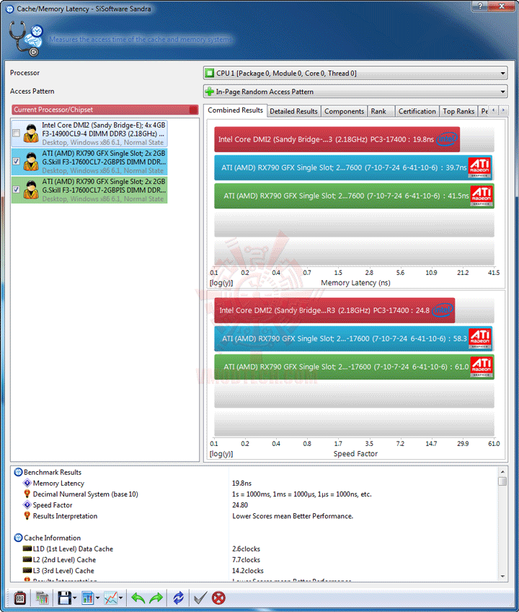Click the green back arrow
Screen dimensions: 519x612
click(138, 598)
